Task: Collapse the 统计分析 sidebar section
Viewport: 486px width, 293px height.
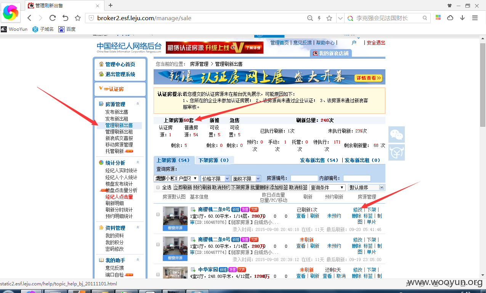Action: [x=138, y=162]
